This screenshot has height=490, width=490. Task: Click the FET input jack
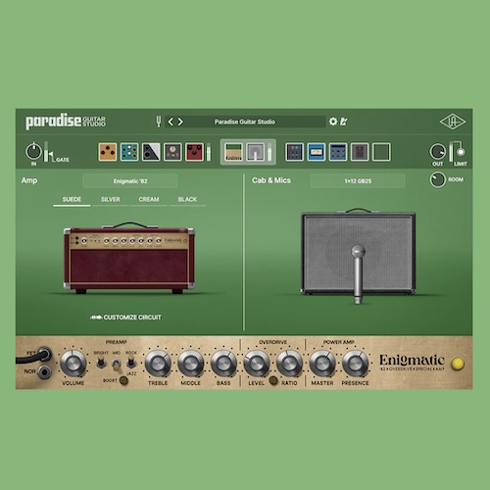[44, 355]
